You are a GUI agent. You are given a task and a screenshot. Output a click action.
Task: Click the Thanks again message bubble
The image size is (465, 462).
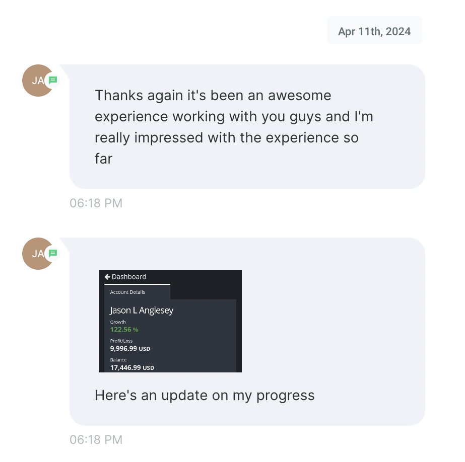[247, 127]
